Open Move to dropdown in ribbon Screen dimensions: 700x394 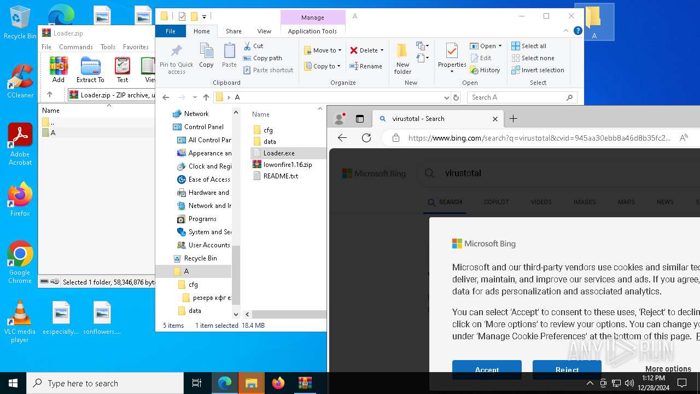pyautogui.click(x=323, y=50)
